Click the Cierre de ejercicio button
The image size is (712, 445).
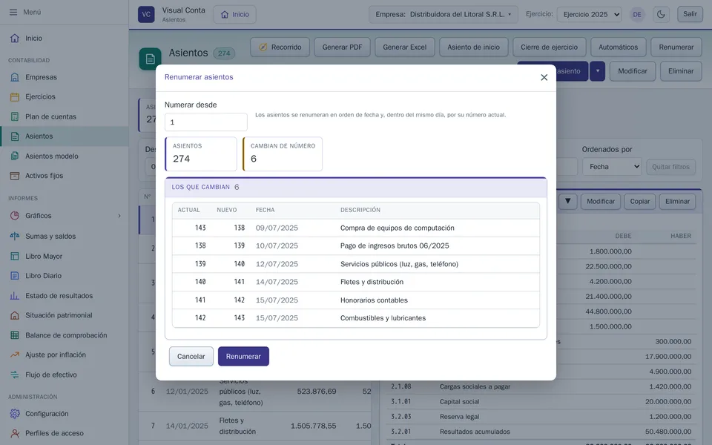pos(549,47)
